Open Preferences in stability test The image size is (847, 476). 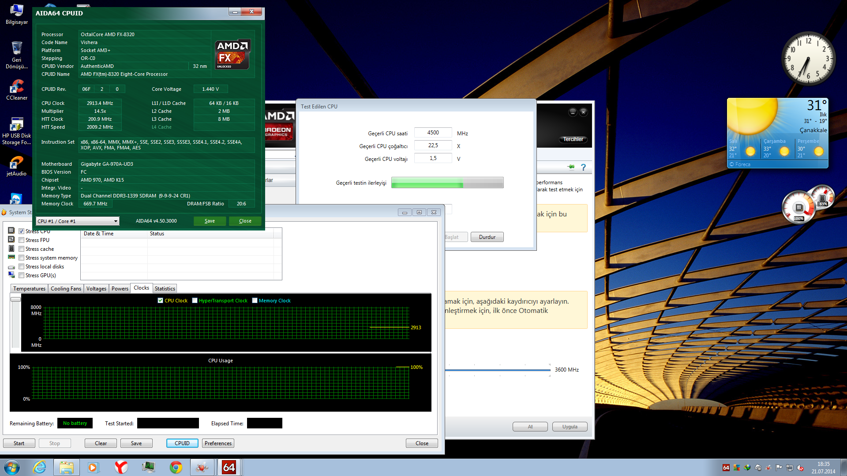(x=218, y=443)
